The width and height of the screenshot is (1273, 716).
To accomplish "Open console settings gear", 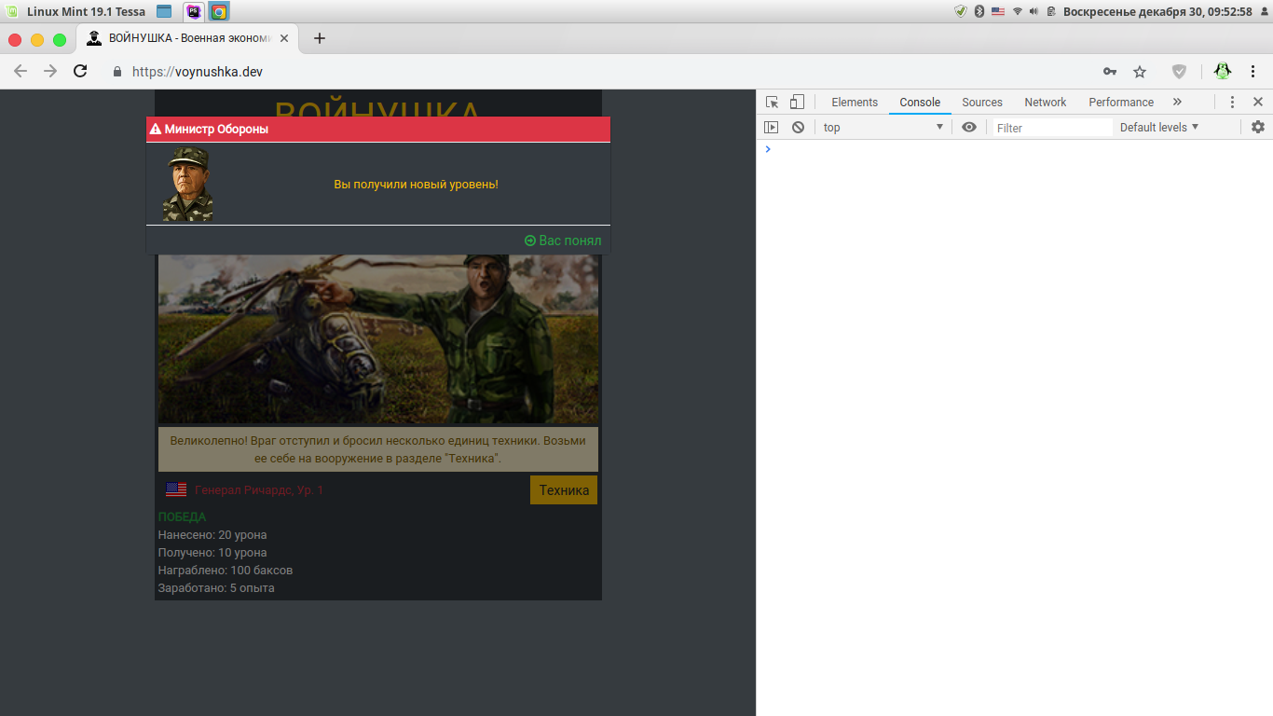I will (x=1257, y=128).
